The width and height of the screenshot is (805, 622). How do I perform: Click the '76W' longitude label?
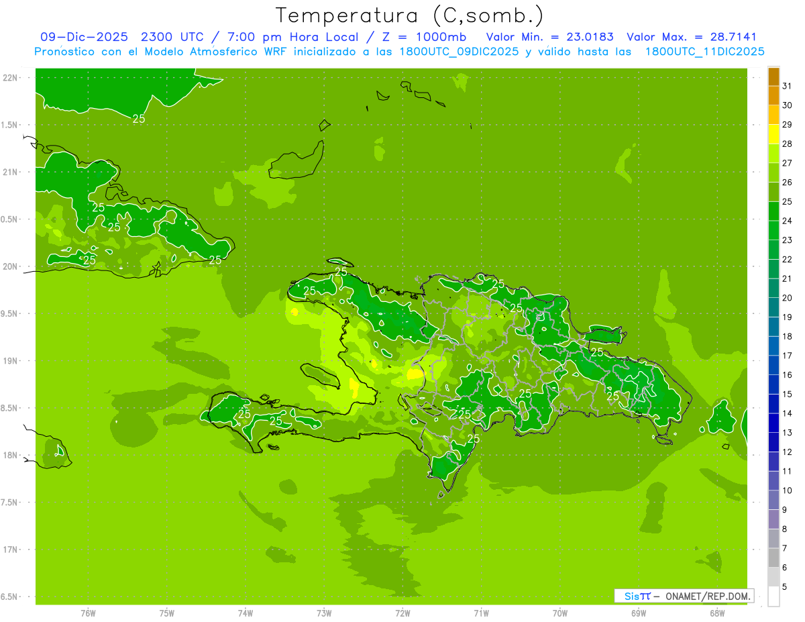[88, 613]
